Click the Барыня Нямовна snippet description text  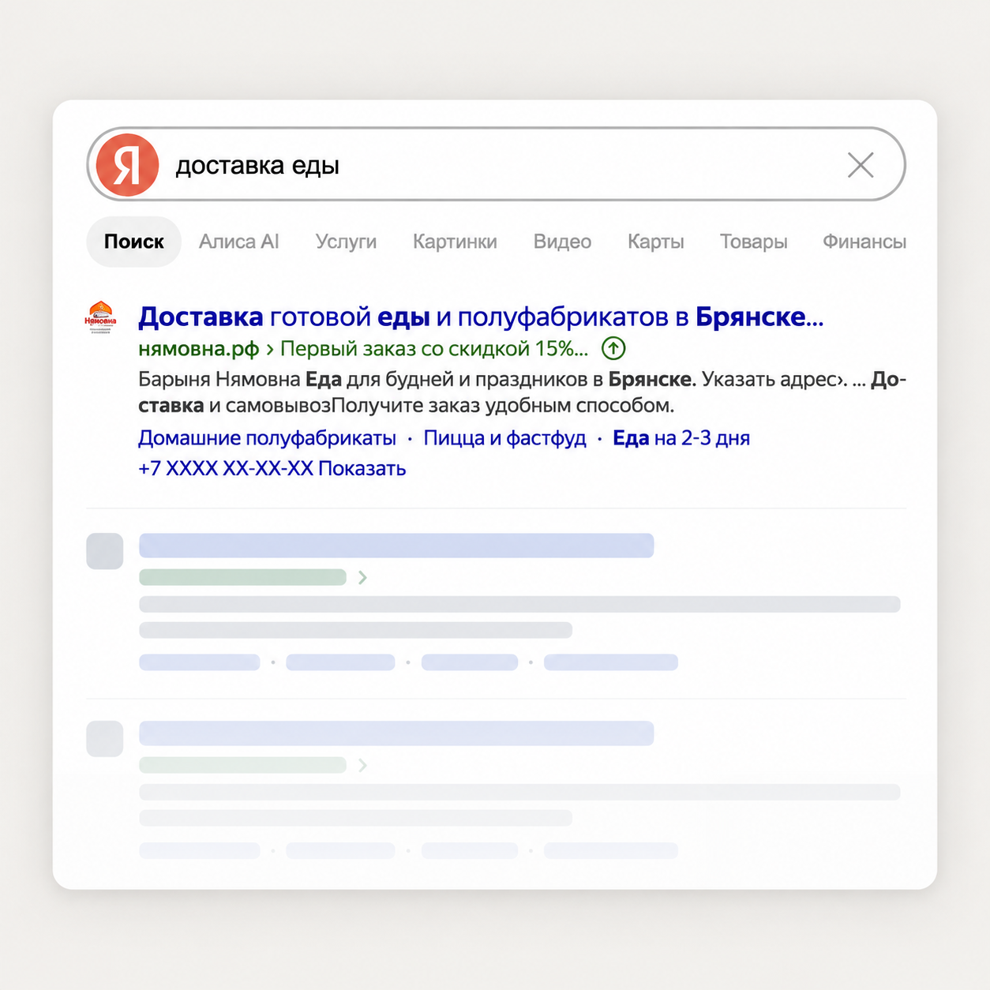tap(522, 392)
